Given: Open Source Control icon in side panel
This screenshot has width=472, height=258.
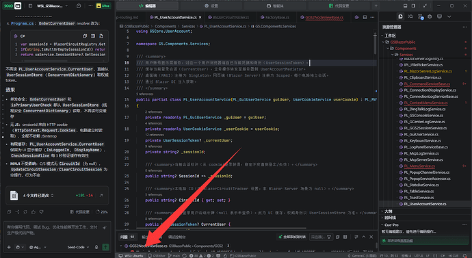Looking at the screenshot, I should click(x=420, y=17).
